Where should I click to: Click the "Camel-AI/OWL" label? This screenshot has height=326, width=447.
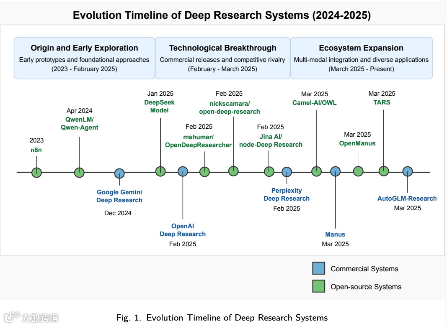coord(315,103)
